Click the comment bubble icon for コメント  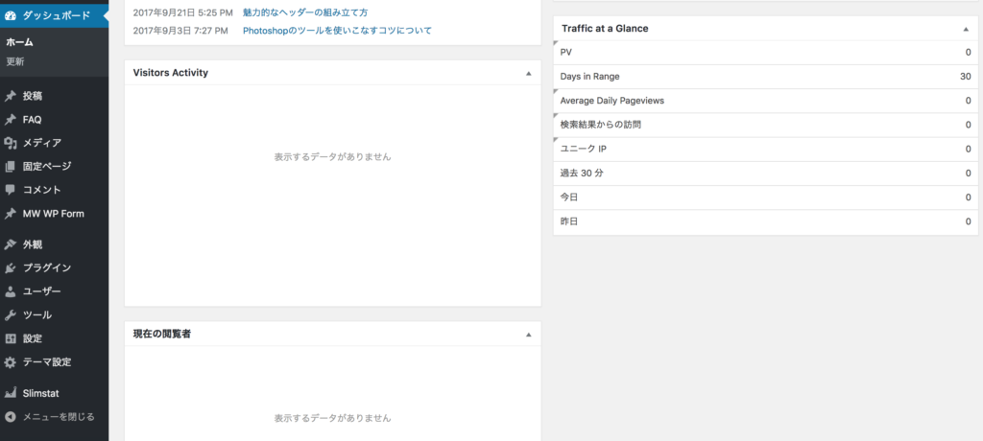pos(11,190)
